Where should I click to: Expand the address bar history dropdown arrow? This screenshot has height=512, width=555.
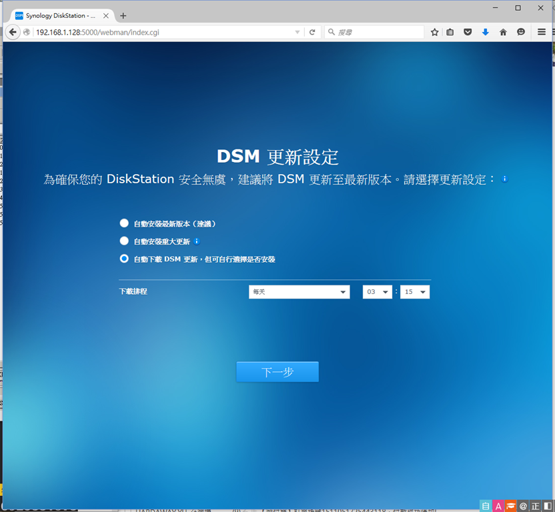[298, 32]
